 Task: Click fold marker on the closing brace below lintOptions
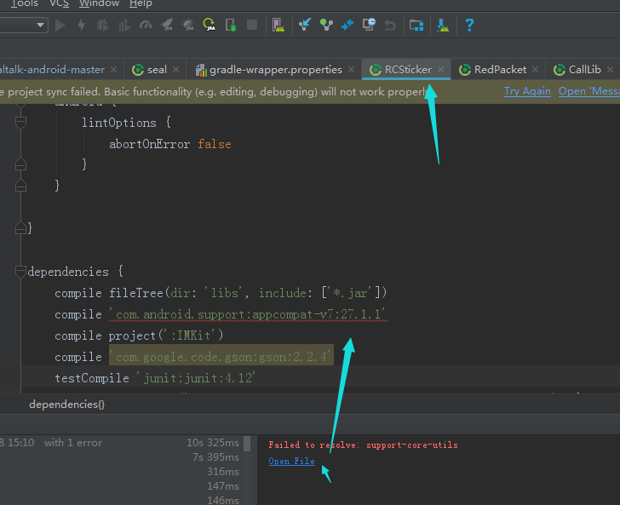coord(20,186)
